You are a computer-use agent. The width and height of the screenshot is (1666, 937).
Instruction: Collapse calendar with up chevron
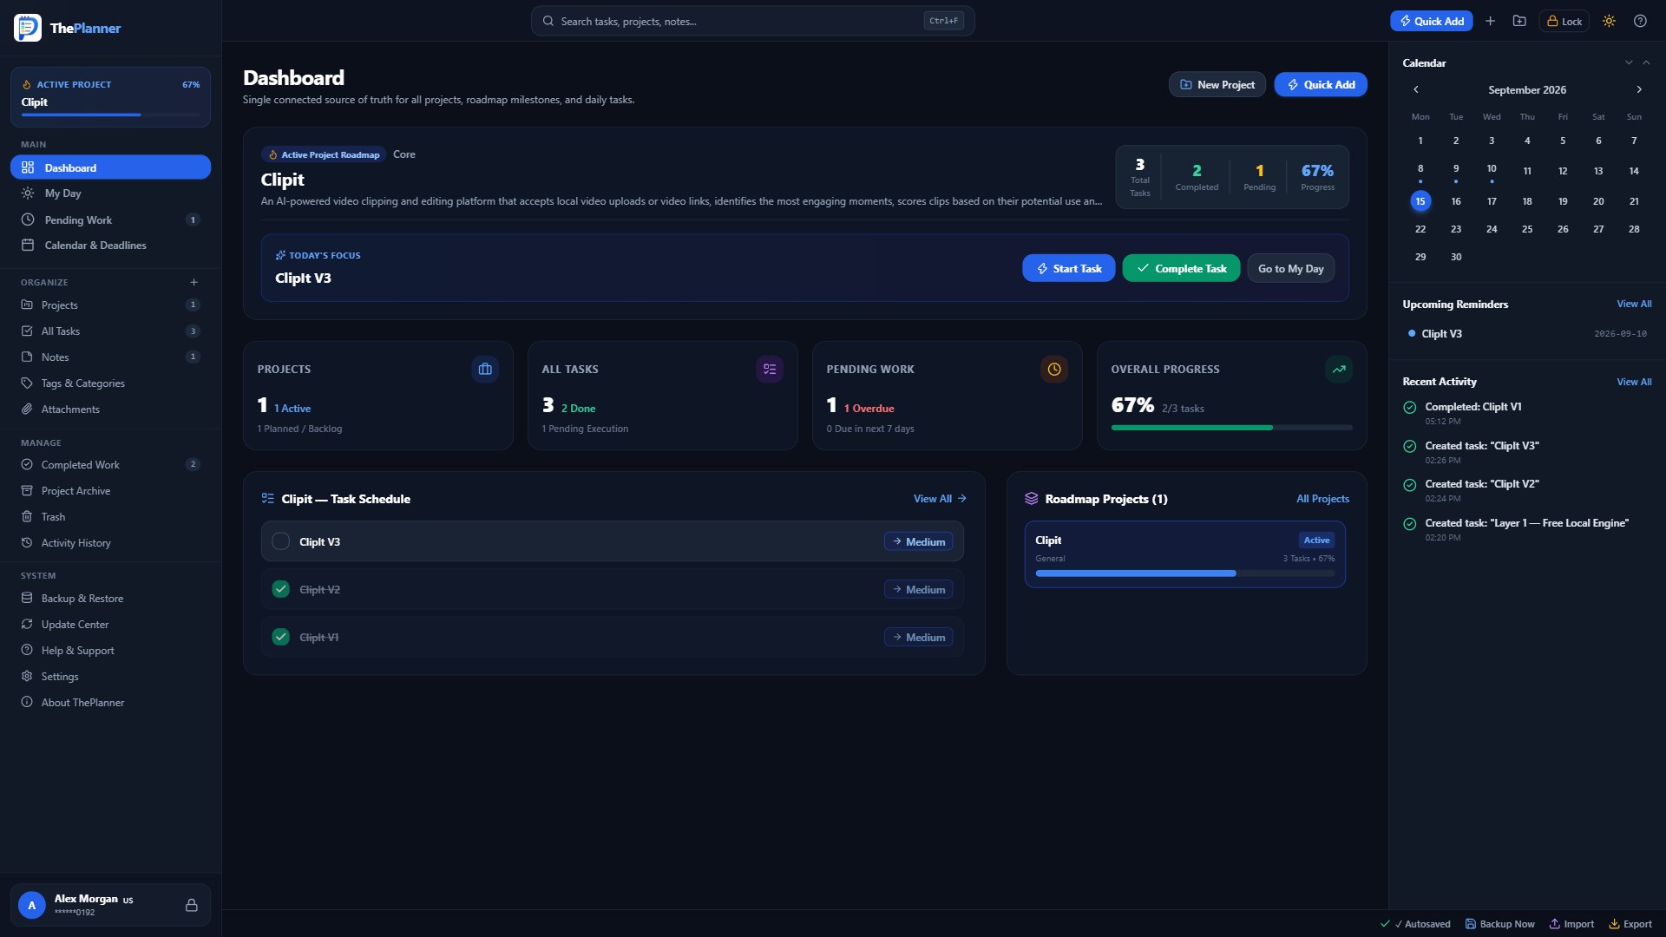1646,62
